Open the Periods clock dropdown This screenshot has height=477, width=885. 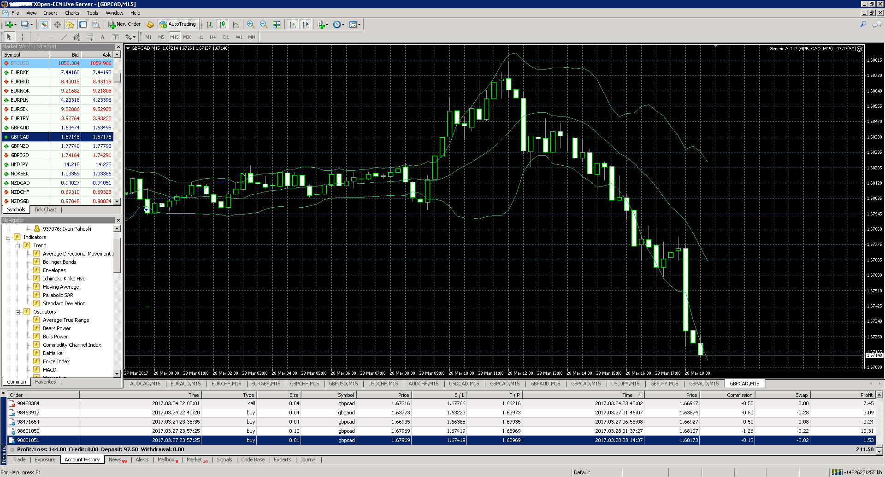pyautogui.click(x=339, y=24)
